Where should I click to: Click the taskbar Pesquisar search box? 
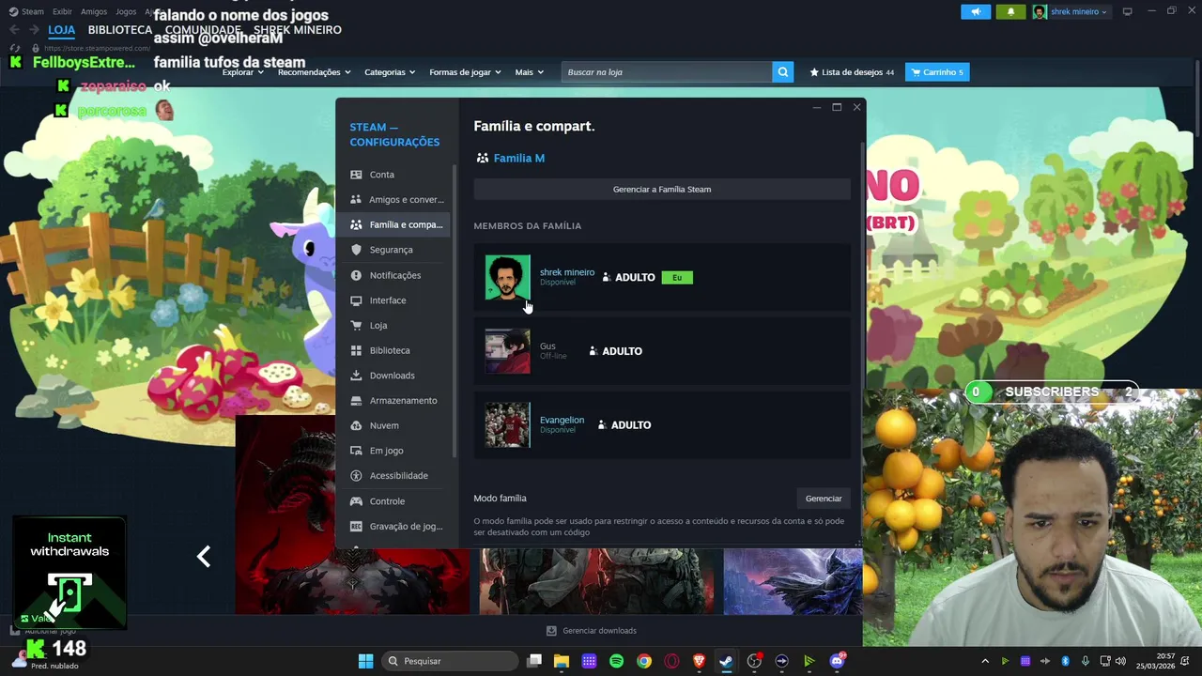pyautogui.click(x=450, y=661)
